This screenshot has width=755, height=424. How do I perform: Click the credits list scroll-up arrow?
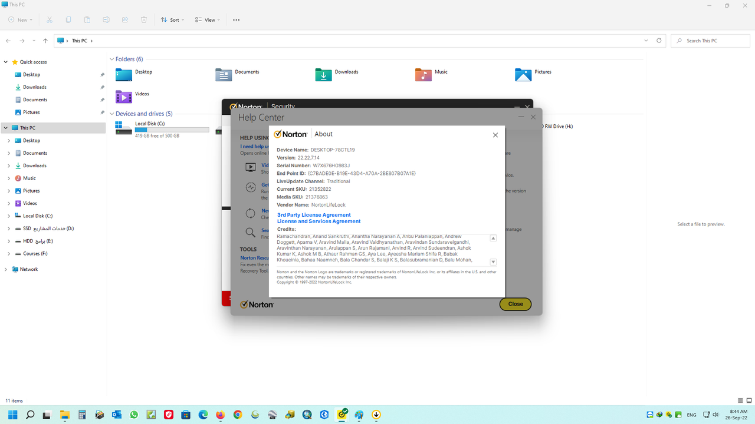[493, 238]
